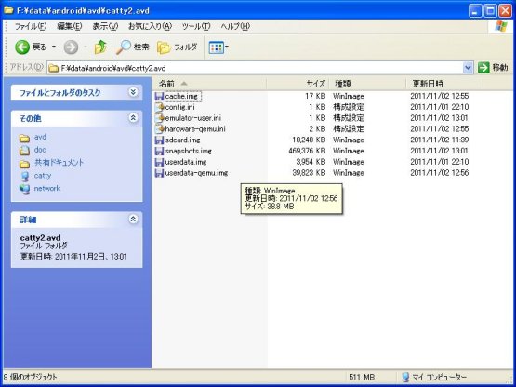Toggle the Folders pane button
The height and width of the screenshot is (387, 516).
177,47
